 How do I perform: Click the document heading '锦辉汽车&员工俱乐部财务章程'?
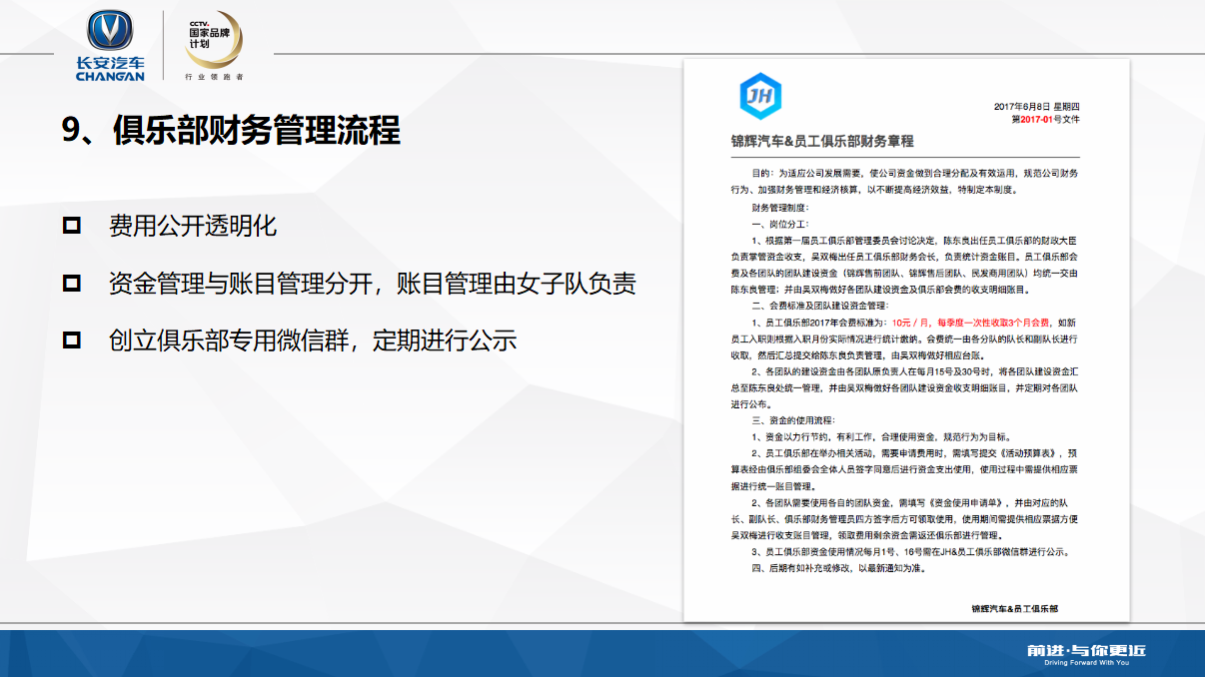(822, 141)
